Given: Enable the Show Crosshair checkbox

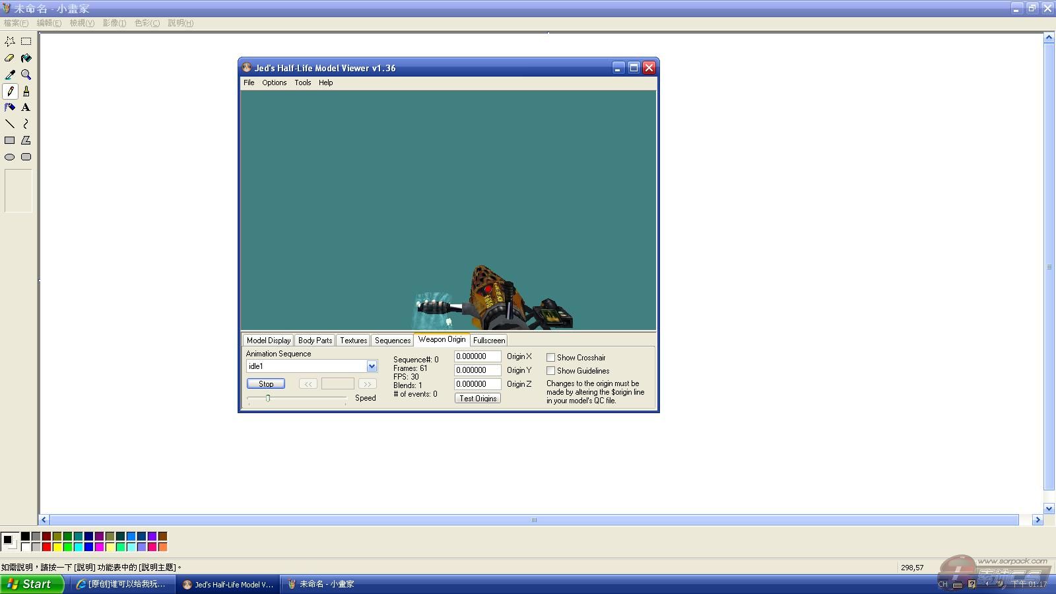Looking at the screenshot, I should point(550,358).
